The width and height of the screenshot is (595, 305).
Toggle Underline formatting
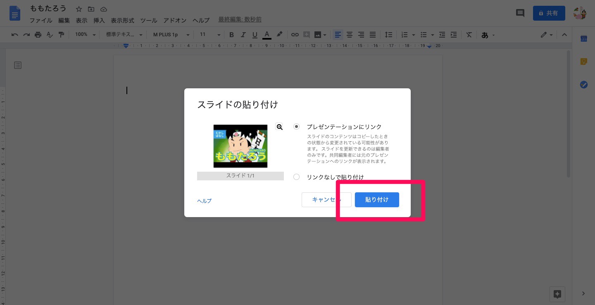tap(255, 35)
